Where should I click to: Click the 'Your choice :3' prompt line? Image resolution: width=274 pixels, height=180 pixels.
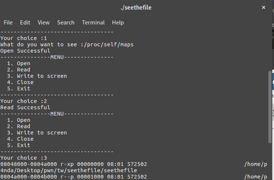point(24,158)
